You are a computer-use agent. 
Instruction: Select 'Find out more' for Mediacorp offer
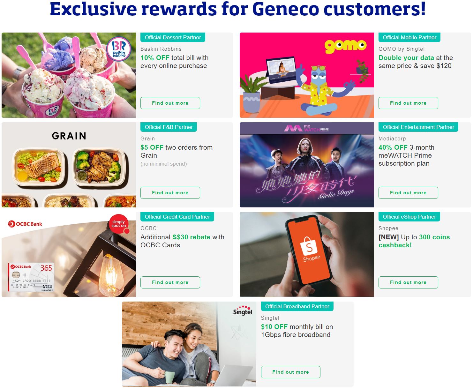[x=408, y=193]
